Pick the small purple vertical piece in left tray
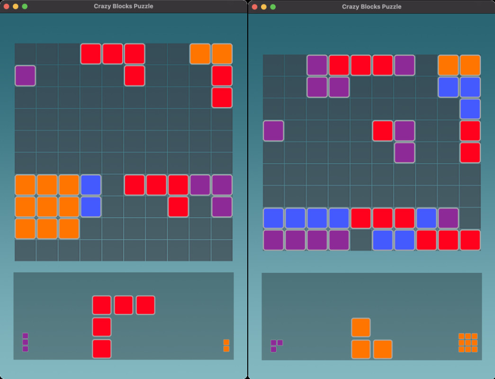 [25, 342]
